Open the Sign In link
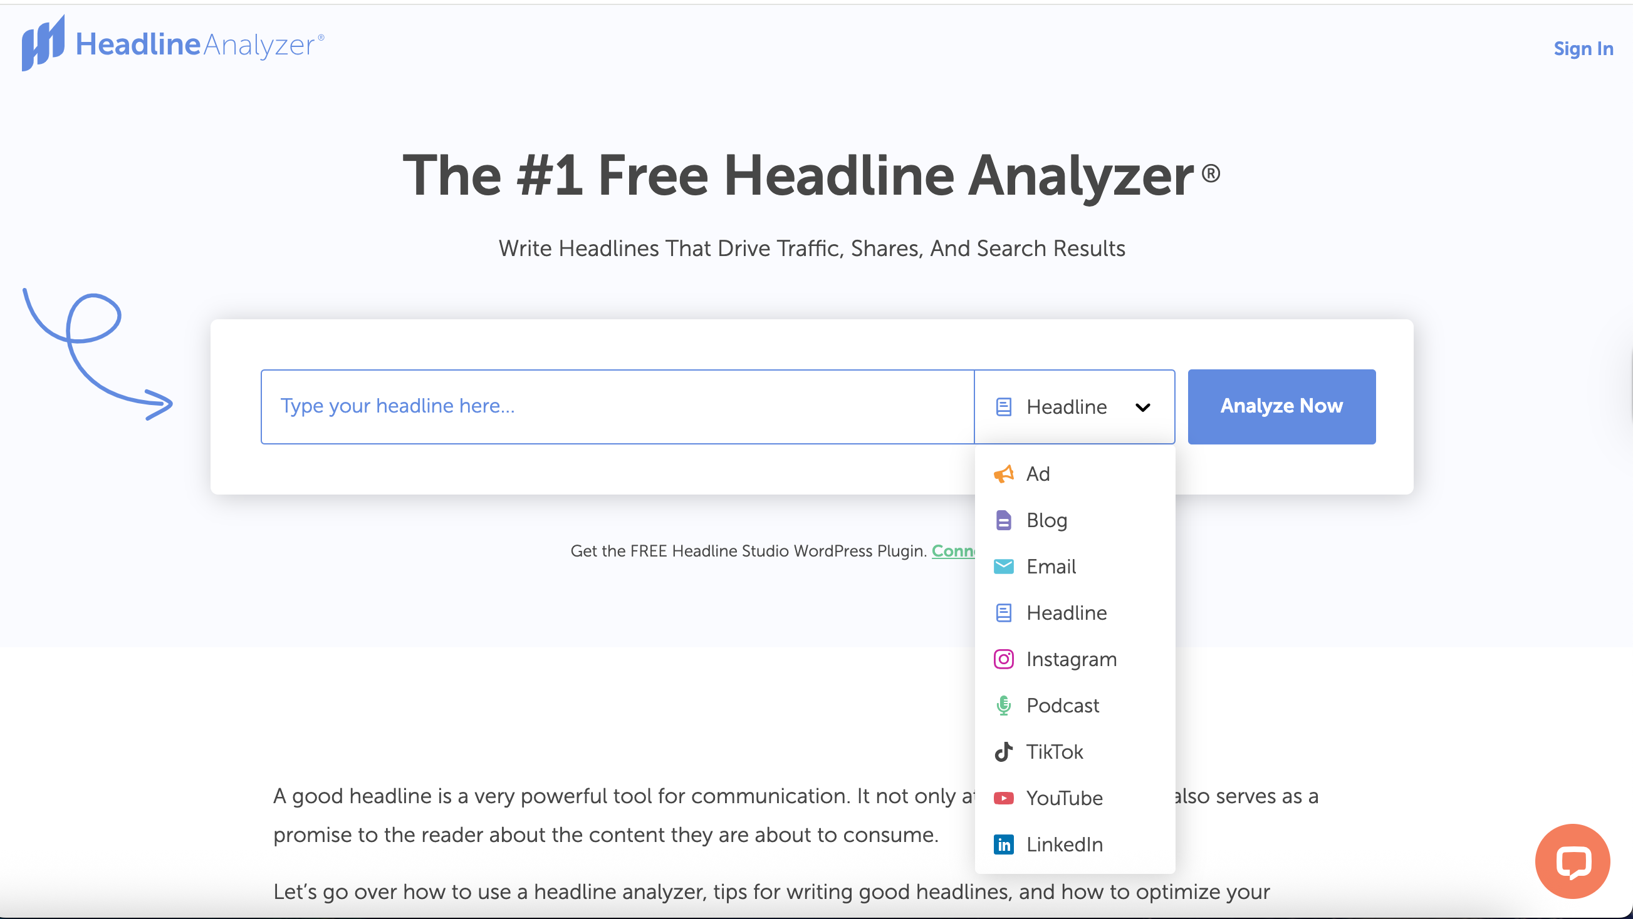The image size is (1633, 919). coord(1583,48)
